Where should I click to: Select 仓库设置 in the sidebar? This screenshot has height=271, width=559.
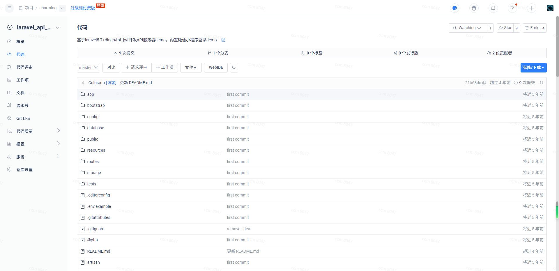tap(24, 170)
